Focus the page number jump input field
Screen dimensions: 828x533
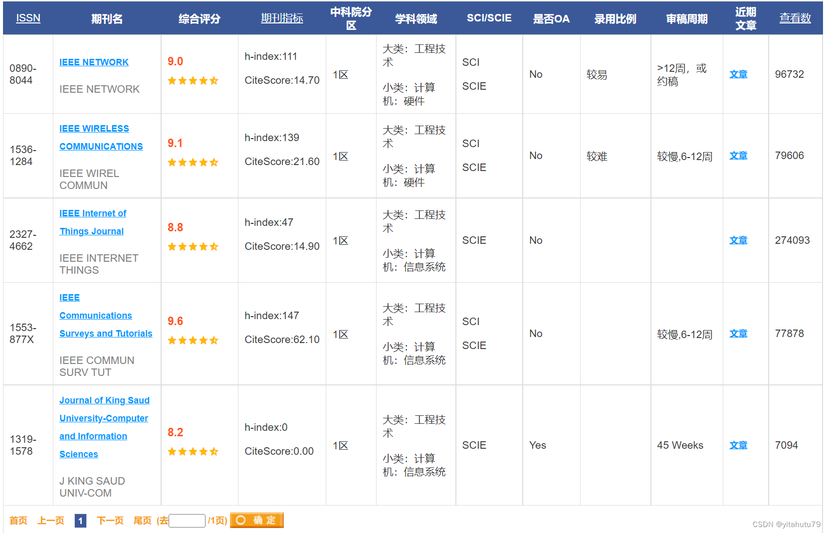[x=187, y=521]
